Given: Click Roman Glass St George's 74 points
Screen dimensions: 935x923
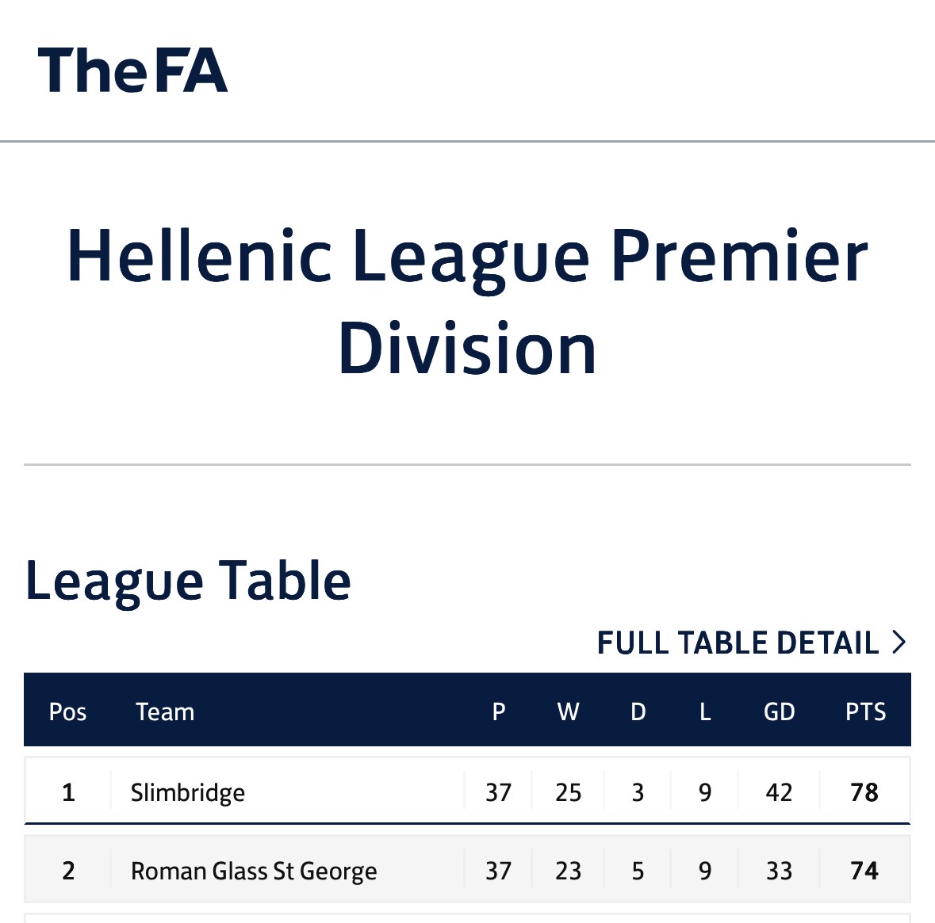Looking at the screenshot, I should [x=864, y=871].
